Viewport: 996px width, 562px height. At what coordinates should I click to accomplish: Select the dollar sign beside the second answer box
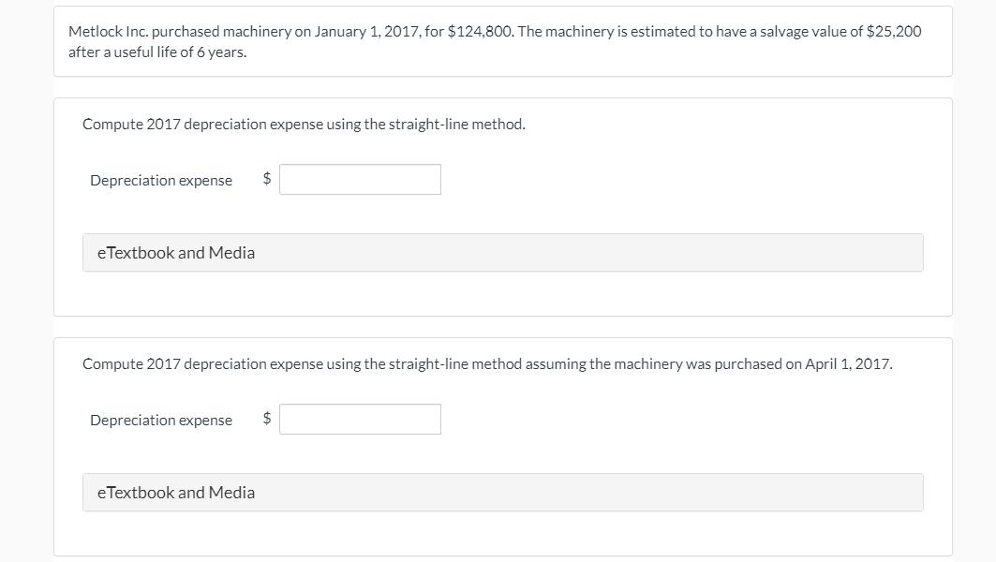coord(265,419)
